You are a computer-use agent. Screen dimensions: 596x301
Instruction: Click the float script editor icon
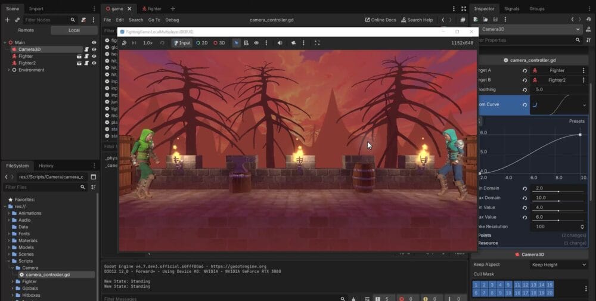click(x=462, y=20)
